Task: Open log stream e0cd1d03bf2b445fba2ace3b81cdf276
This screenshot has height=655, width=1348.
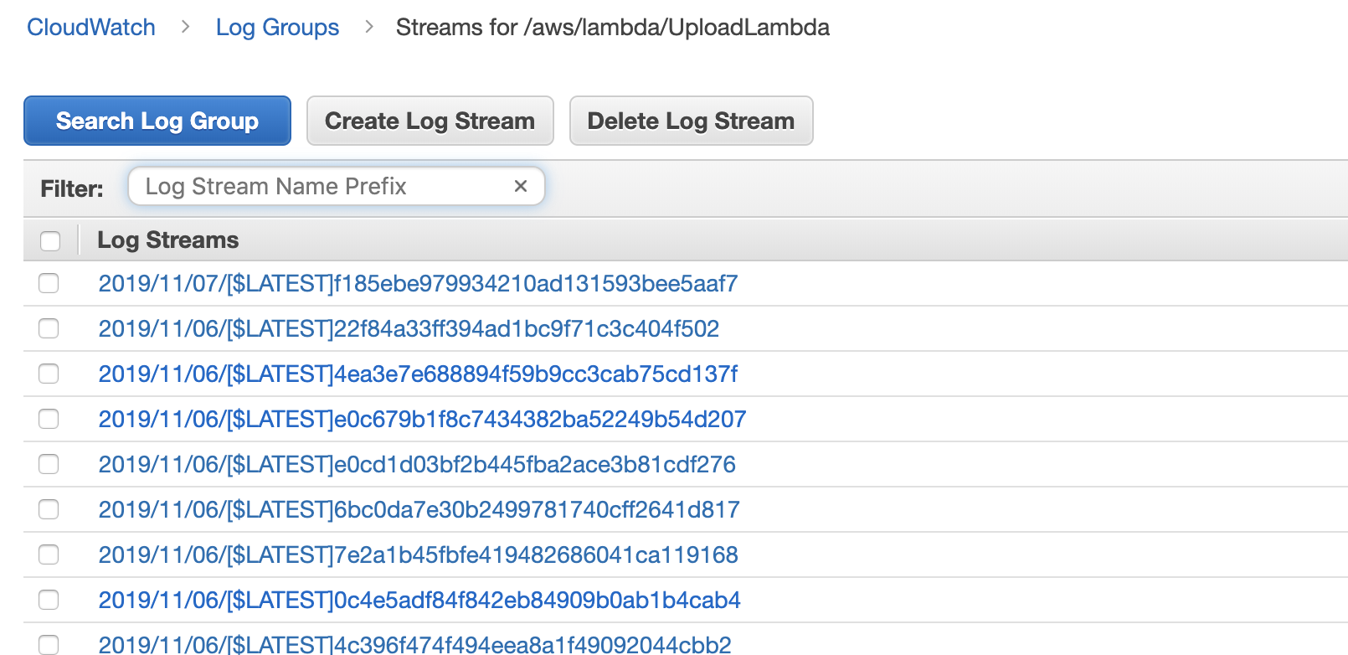Action: [417, 465]
